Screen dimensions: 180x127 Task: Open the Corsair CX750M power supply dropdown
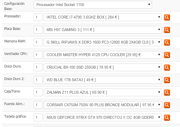click(103, 105)
